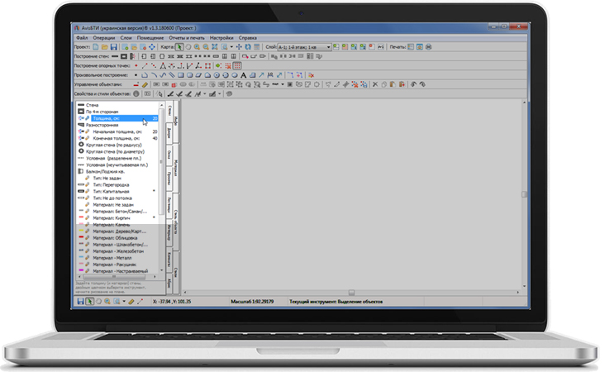Click the info icon in Свойства и стили объектов

136,94
